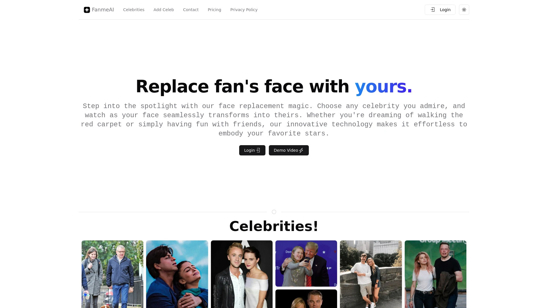548x308 pixels.
Task: Click the Demo Video button
Action: click(288, 150)
